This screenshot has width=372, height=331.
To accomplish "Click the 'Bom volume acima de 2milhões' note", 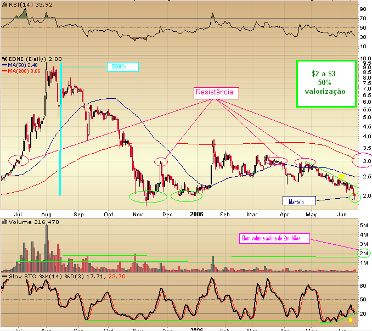I will [x=274, y=238].
